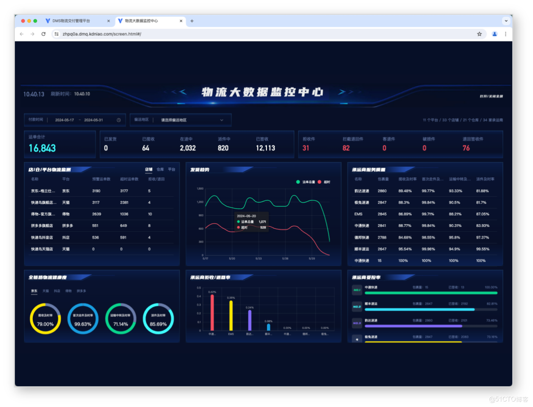The height and width of the screenshot is (407, 533).
Task: Open the browser tab search chevron
Action: pos(506,21)
